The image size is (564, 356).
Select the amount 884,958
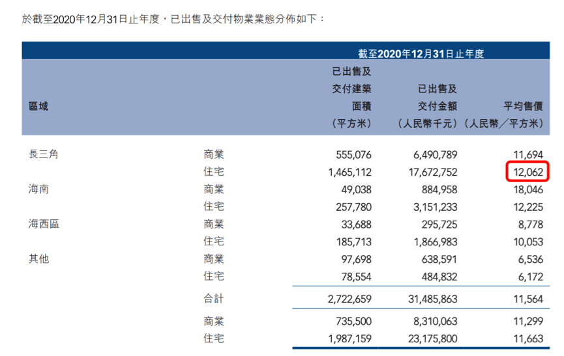(439, 189)
